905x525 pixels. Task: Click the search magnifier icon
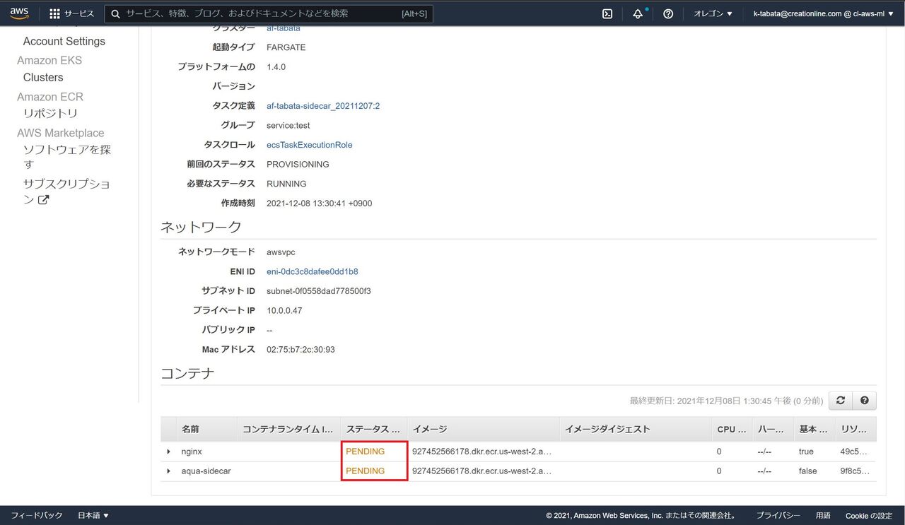tap(115, 13)
